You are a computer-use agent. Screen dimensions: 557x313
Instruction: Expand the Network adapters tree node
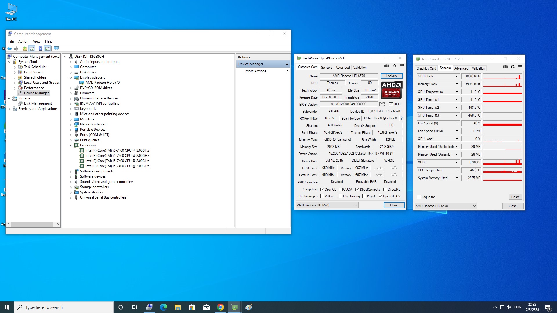coord(70,124)
